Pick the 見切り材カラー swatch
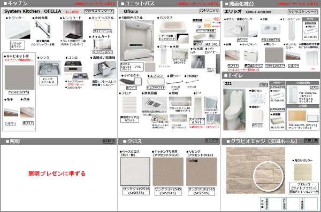Screen dimensions: 321x212 coord(303,172)
